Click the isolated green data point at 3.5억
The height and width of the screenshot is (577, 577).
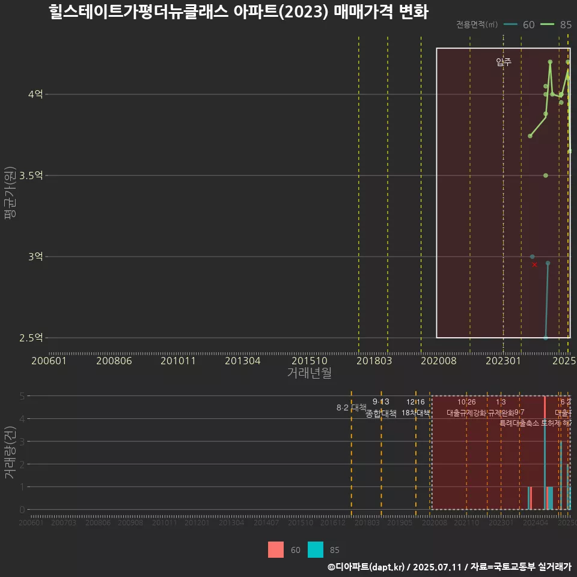pyautogui.click(x=545, y=176)
